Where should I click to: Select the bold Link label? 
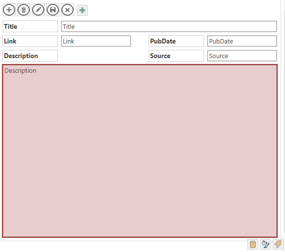(x=30, y=41)
